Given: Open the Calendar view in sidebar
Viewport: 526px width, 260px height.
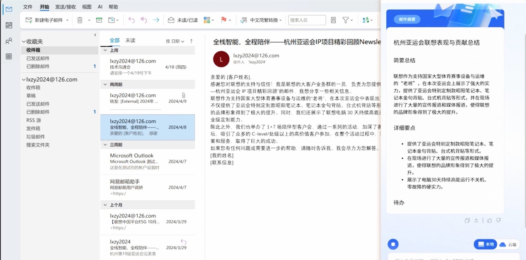Looking at the screenshot, I should 9,25.
